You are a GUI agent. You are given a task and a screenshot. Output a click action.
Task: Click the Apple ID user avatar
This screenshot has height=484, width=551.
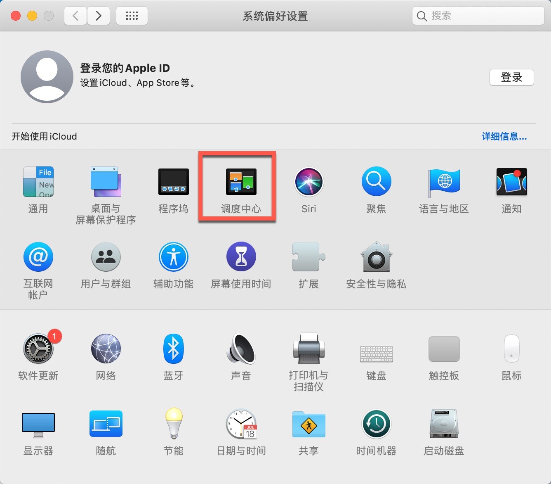[47, 77]
